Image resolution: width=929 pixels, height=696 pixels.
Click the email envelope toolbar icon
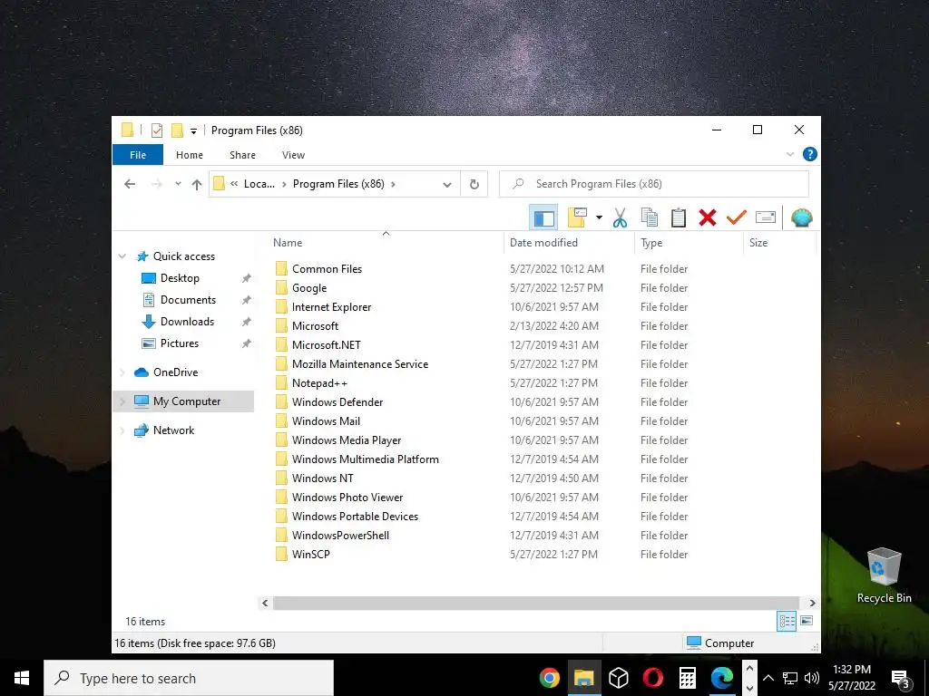click(x=766, y=217)
